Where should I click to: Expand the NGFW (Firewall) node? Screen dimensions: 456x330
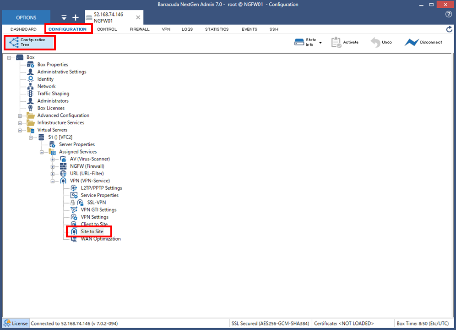(x=52, y=166)
